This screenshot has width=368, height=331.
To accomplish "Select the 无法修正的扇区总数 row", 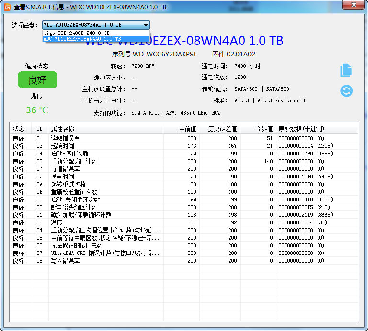I will coord(184,245).
